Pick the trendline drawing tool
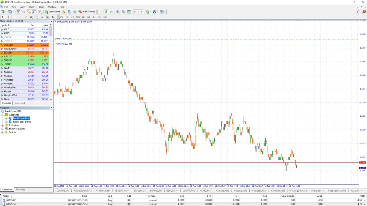This screenshot has height=206, width=367. 26,17
